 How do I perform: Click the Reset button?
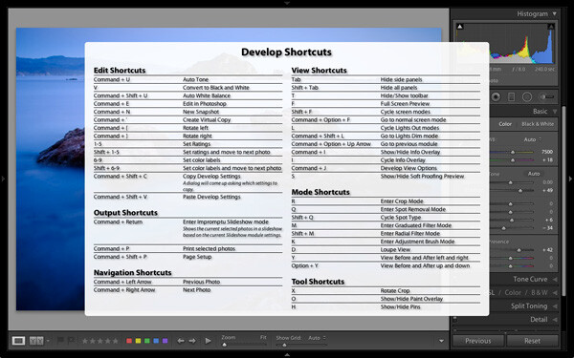click(532, 341)
